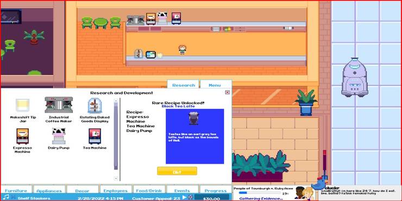This screenshot has width=402, height=201.
Task: Click the purple robot on tiled floor
Action: tap(355, 77)
